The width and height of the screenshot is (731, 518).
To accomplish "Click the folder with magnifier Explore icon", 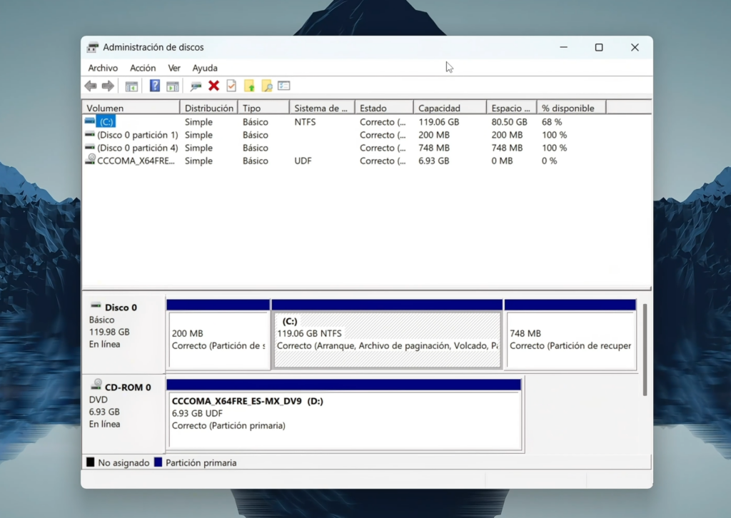I will 267,86.
